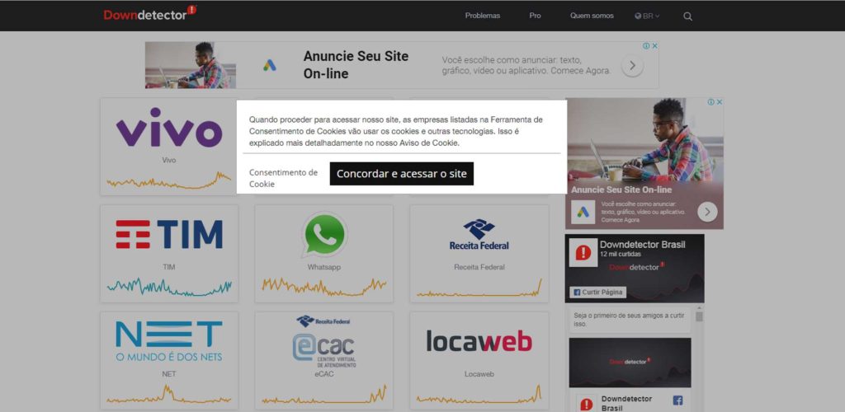Select the Locaweb logo status card
845x412 pixels.
pyautogui.click(x=479, y=360)
